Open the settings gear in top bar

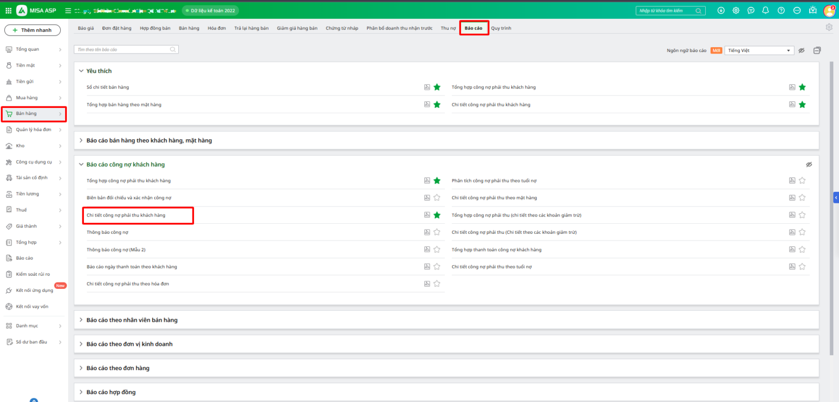736,10
